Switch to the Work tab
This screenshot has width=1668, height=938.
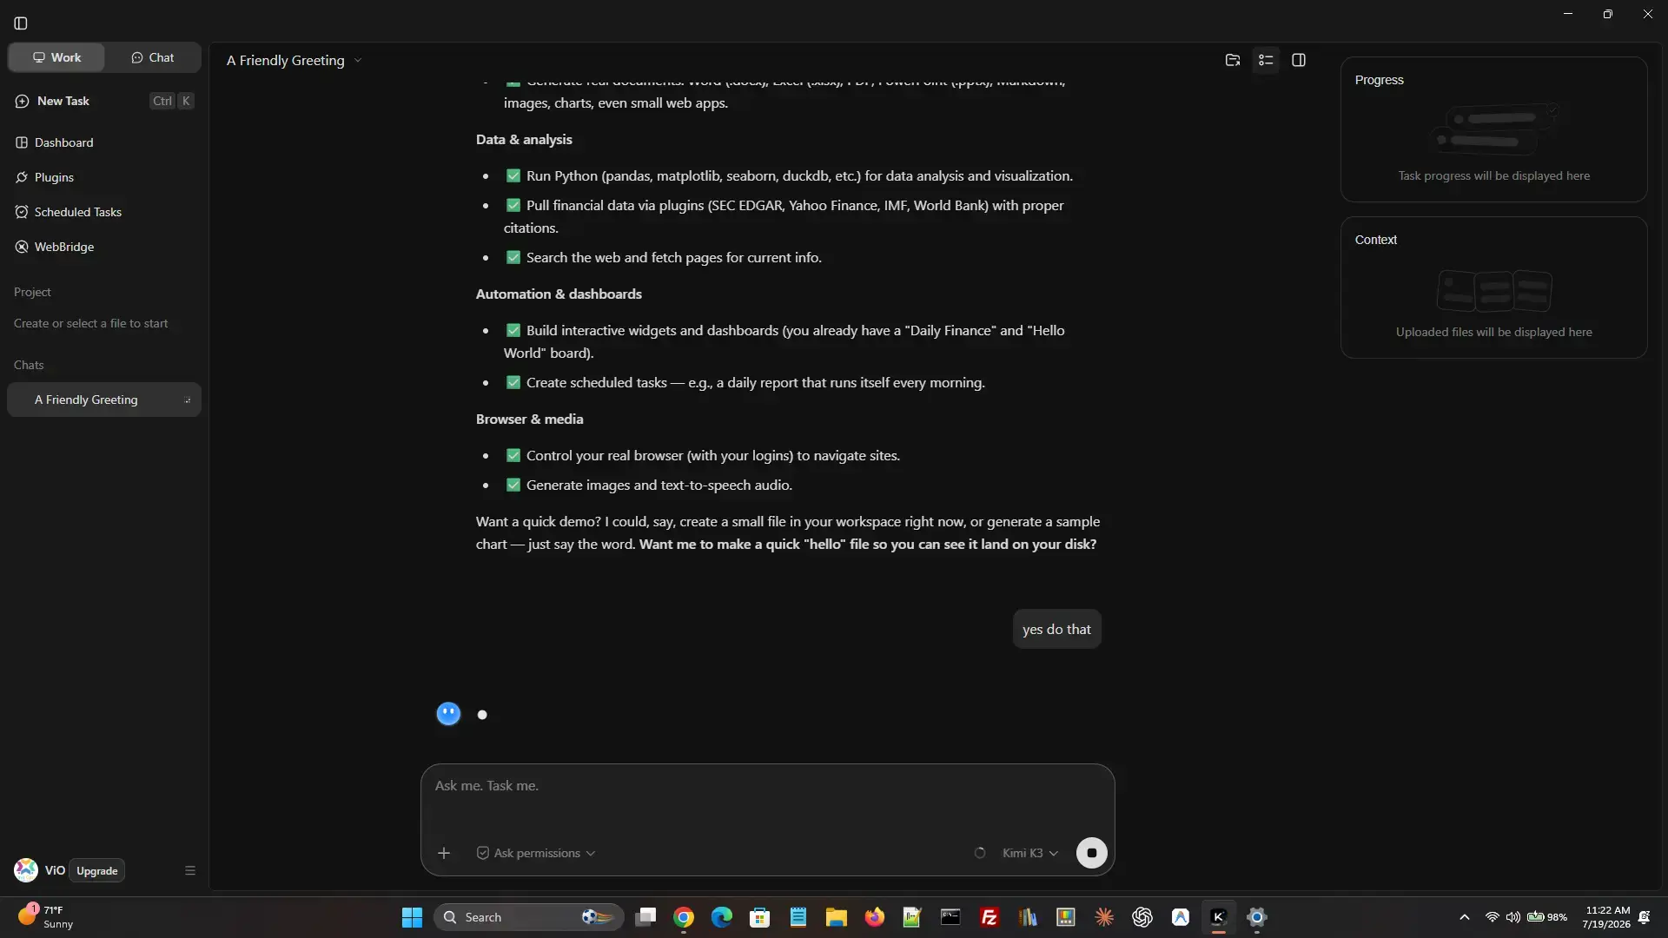[x=56, y=57]
